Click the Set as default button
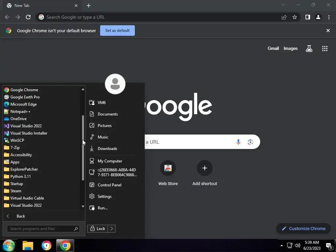This screenshot has width=336, height=252. point(117,31)
